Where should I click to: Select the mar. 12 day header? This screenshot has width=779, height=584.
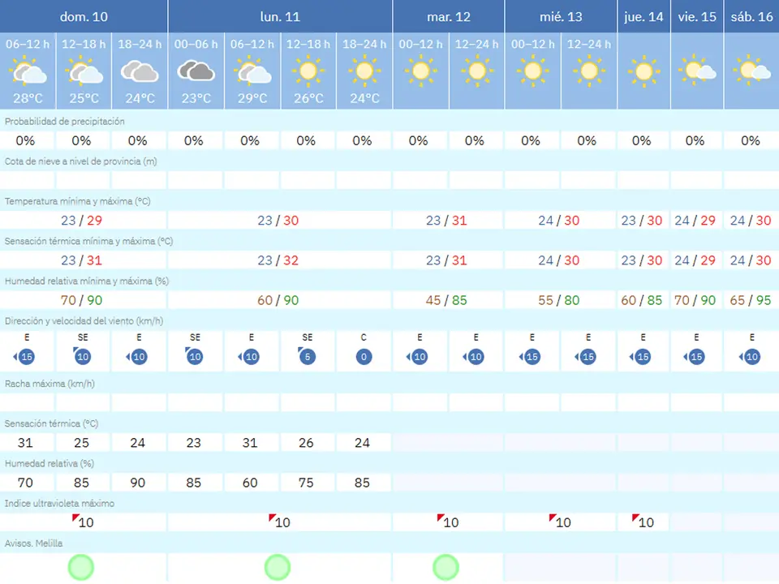449,16
